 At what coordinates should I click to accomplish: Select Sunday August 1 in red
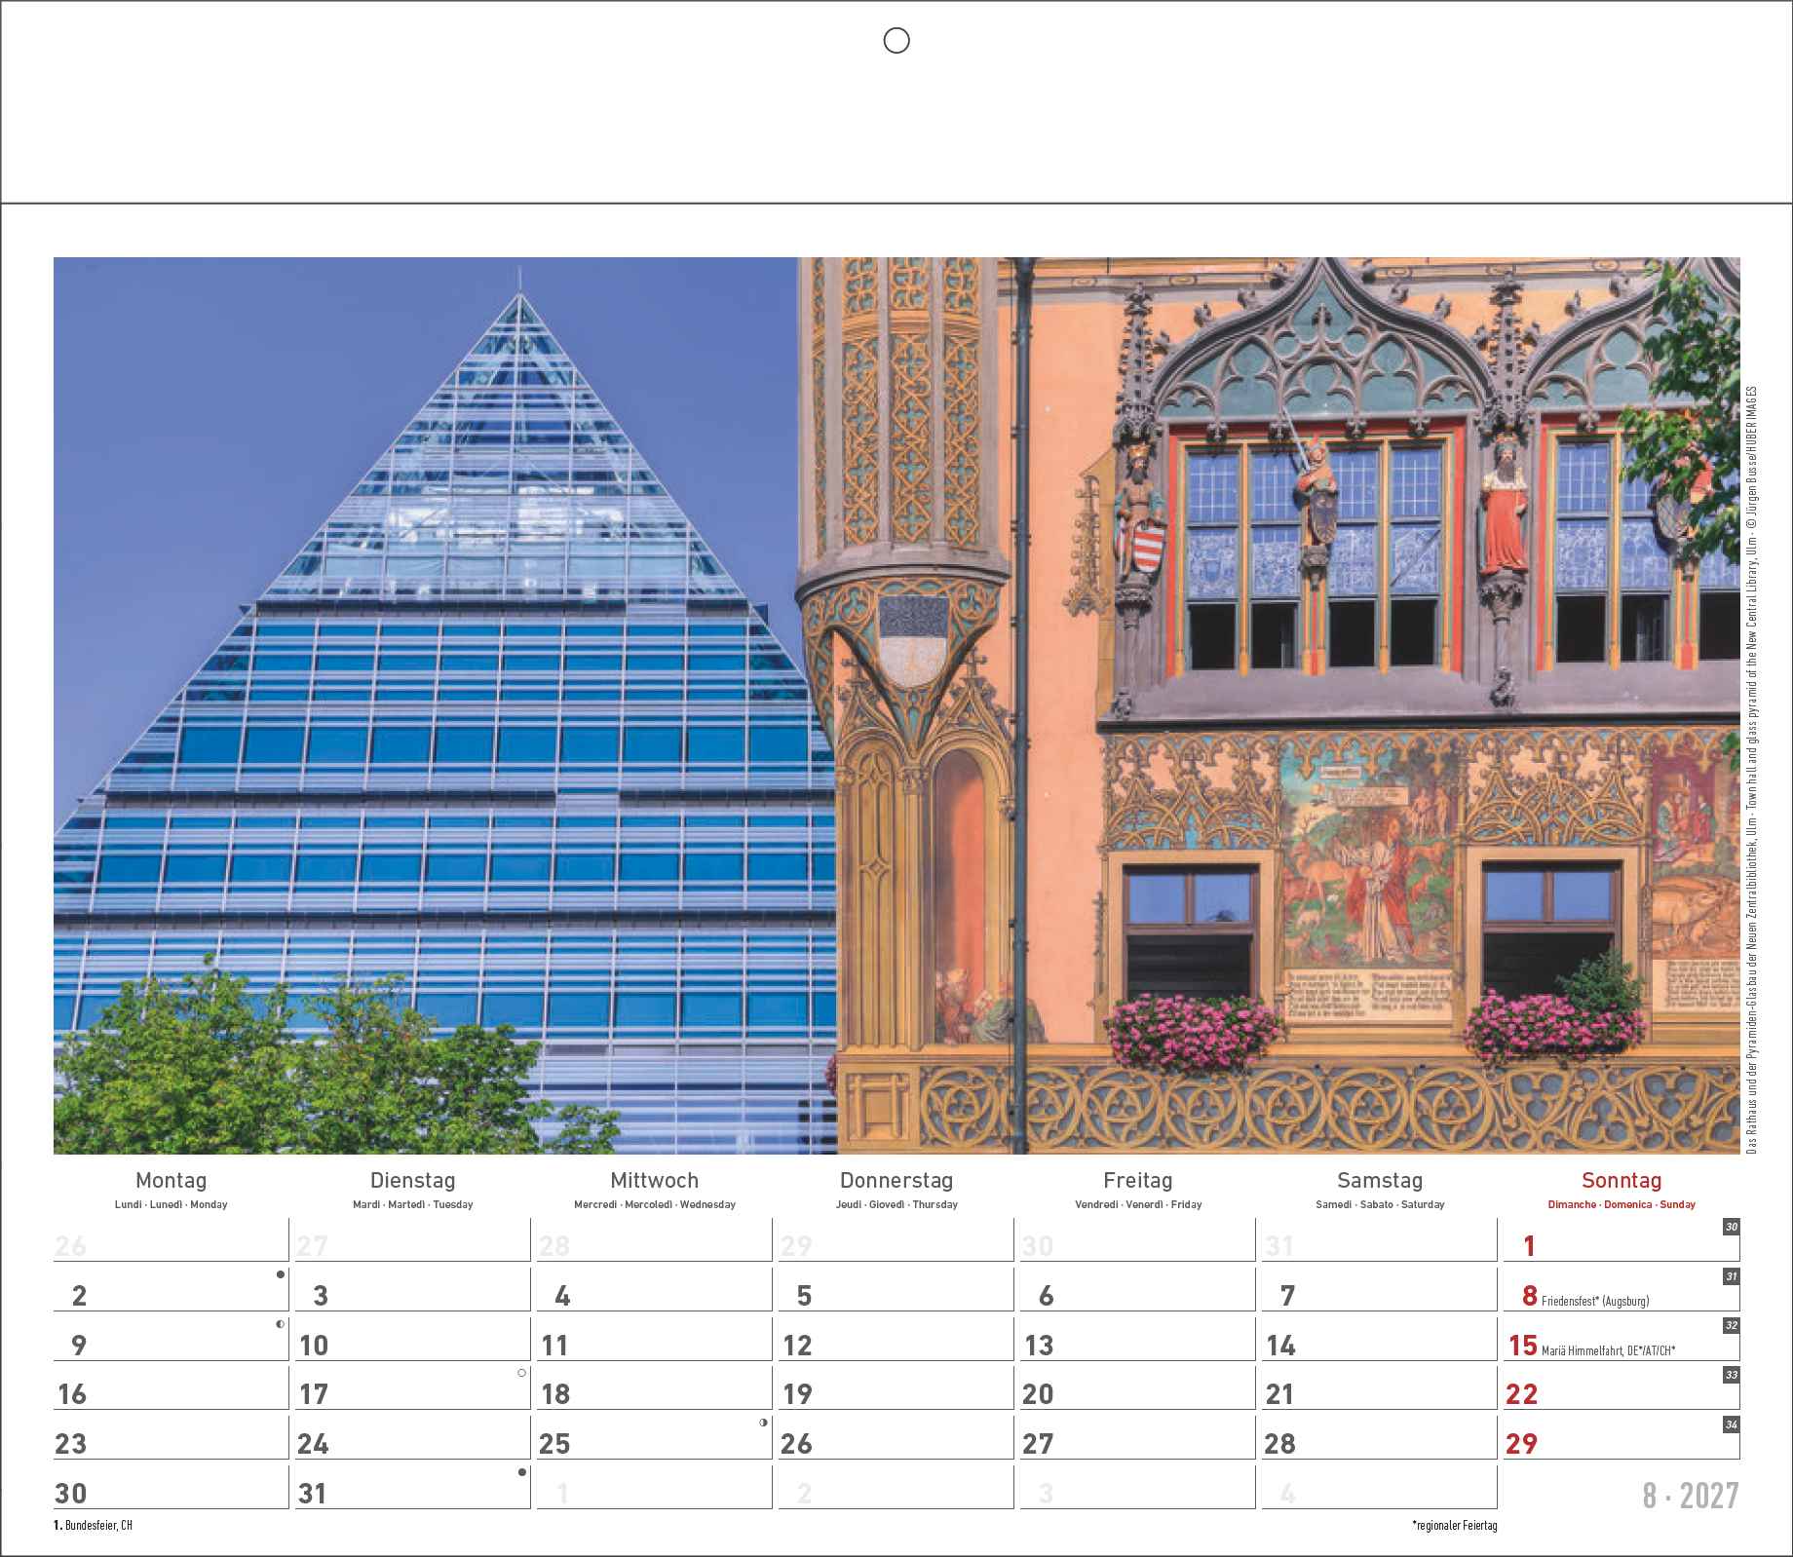click(x=1529, y=1246)
